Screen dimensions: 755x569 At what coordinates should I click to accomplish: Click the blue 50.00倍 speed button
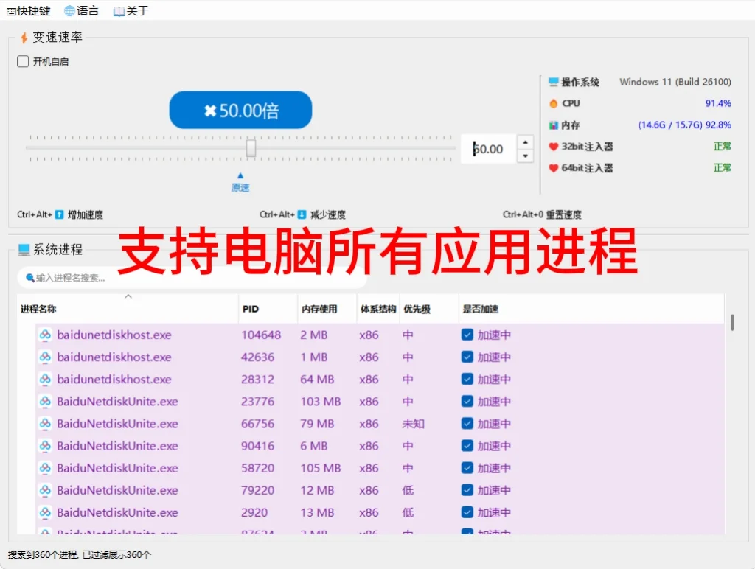240,109
